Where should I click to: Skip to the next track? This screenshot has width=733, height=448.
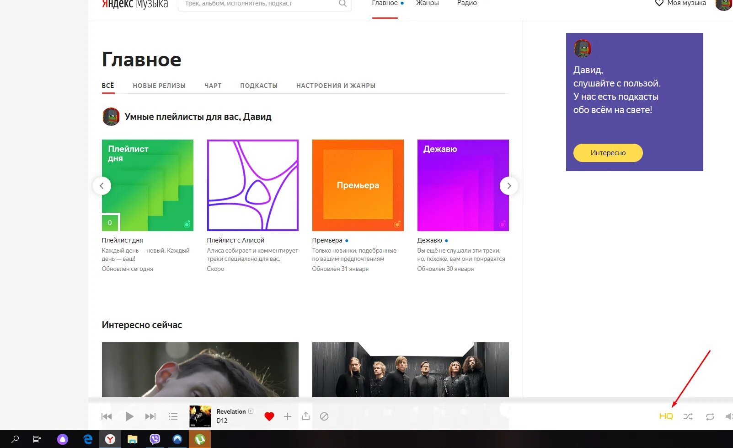pyautogui.click(x=150, y=416)
